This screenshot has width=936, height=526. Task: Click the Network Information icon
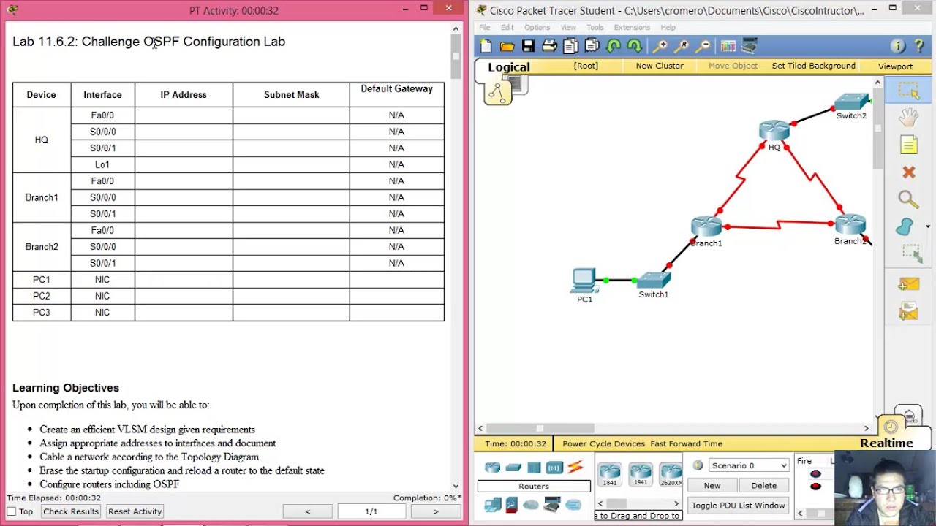tap(898, 46)
